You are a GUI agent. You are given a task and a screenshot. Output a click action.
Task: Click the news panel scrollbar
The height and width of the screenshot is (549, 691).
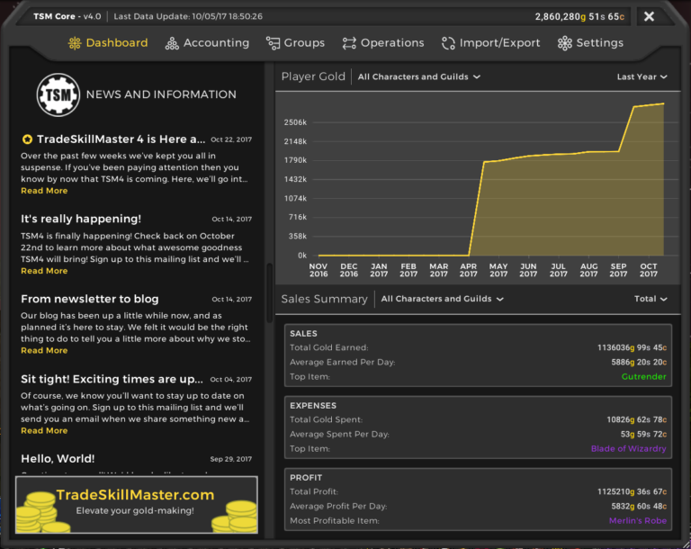(269, 292)
